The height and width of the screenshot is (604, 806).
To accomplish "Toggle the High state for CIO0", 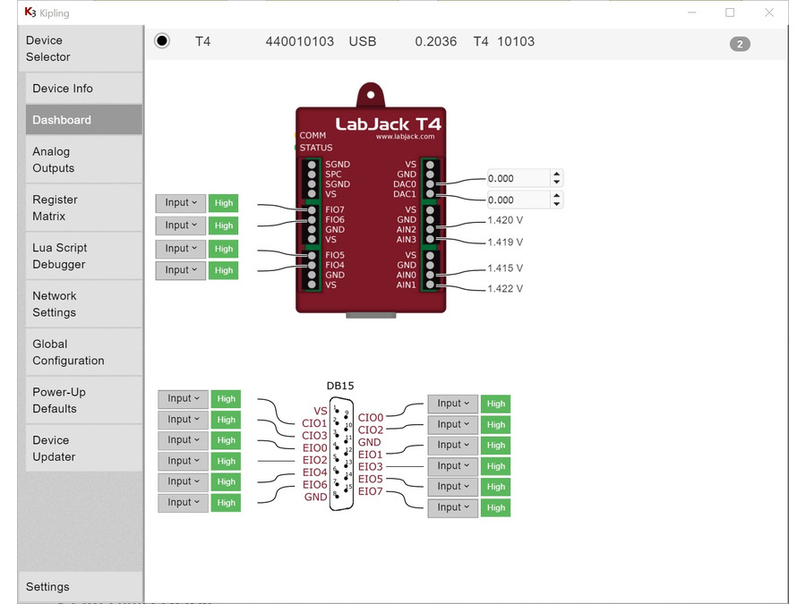I will [x=495, y=404].
